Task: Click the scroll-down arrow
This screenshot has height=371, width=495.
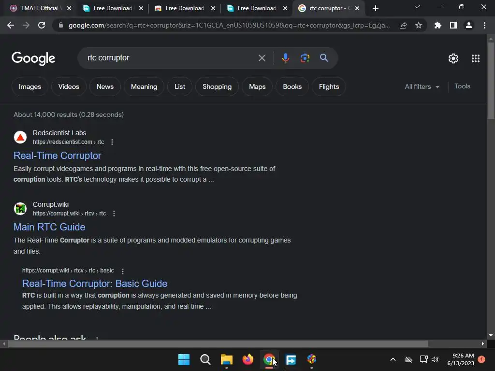Action: click(x=491, y=335)
